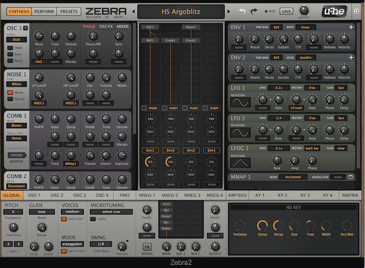Screen dimensions: 365x268
Task: Click the SAVE button
Action: click(x=286, y=11)
